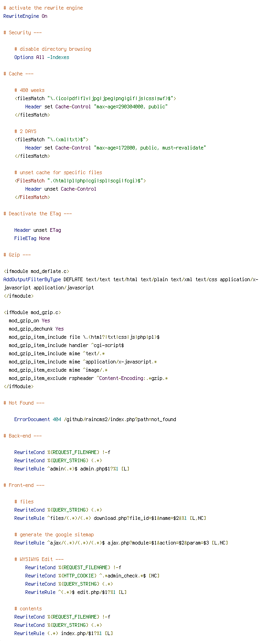
Task: Click the "# 2 DAYS" comment
Action: [x=25, y=131]
